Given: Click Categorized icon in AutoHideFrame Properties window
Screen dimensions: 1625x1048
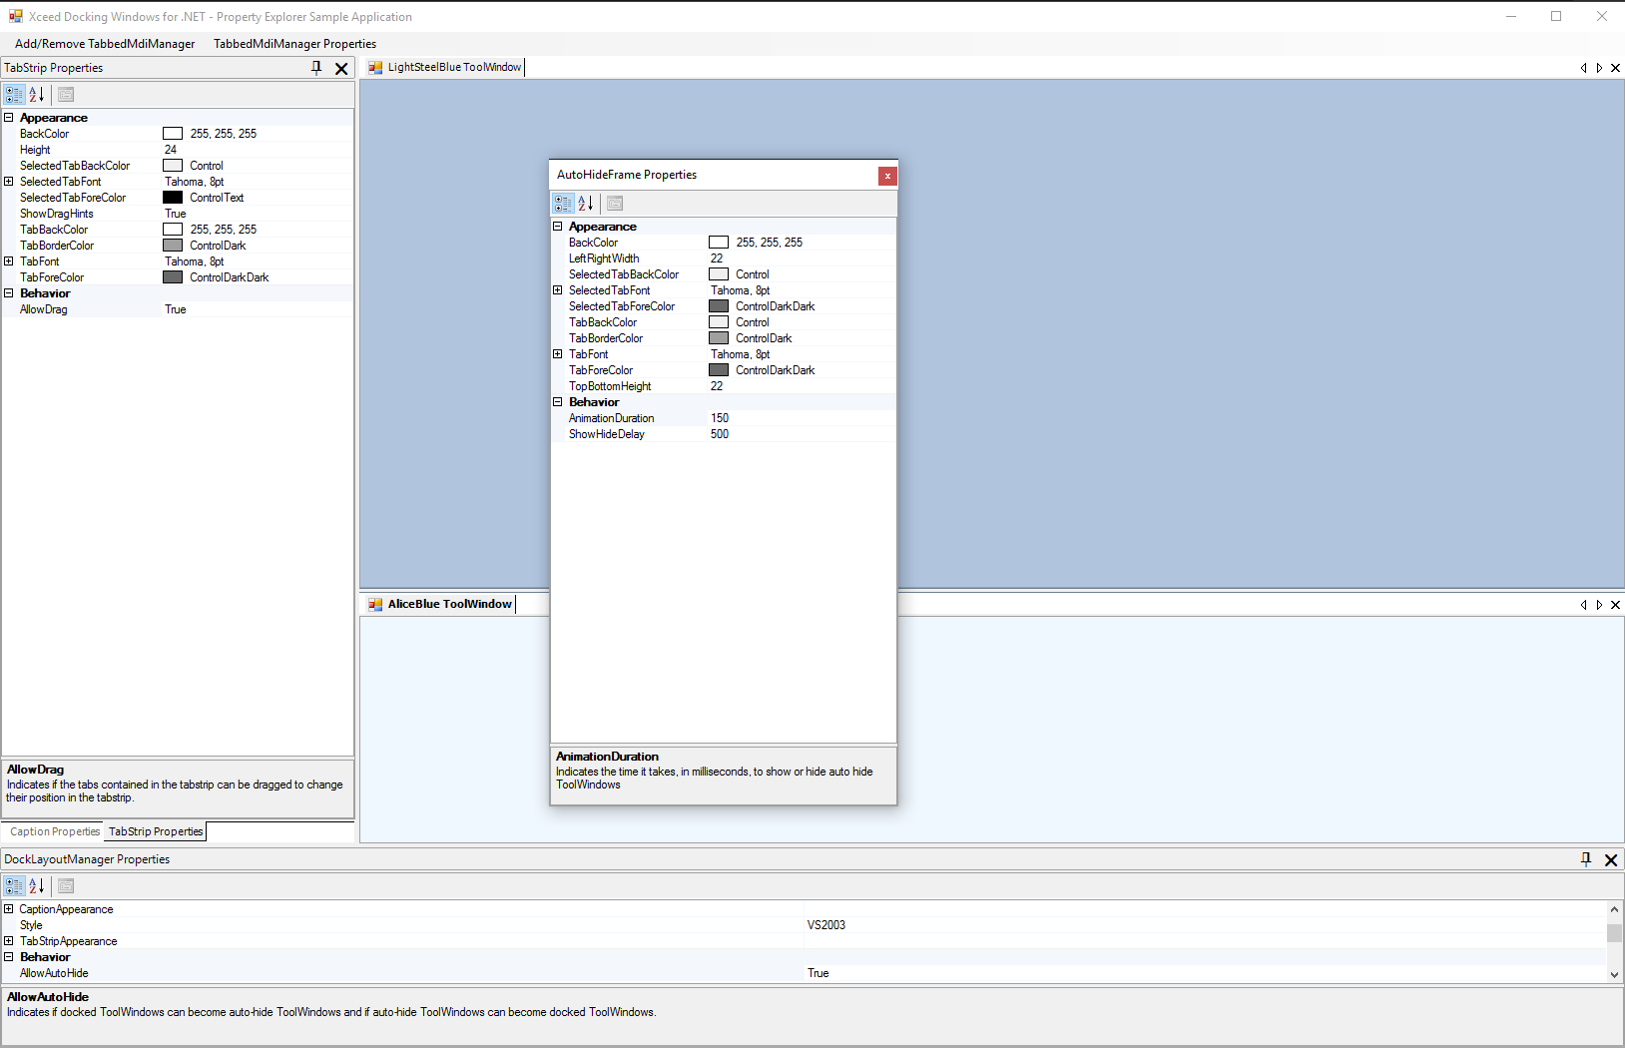Looking at the screenshot, I should point(563,204).
